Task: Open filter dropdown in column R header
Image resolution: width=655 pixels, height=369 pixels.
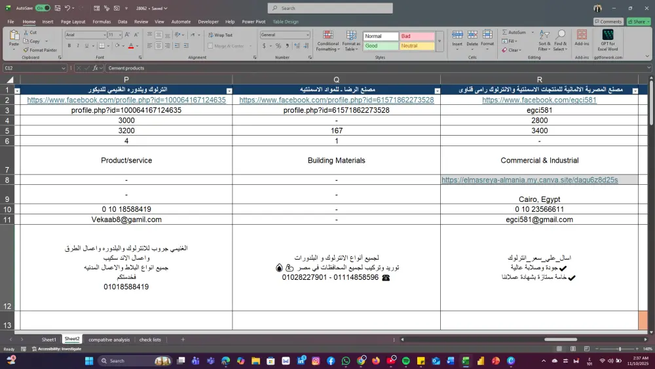Action: coord(635,90)
